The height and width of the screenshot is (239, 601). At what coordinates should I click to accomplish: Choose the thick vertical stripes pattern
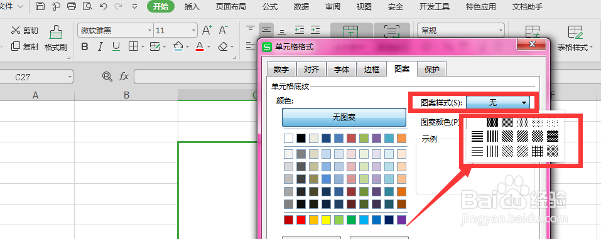click(492, 136)
